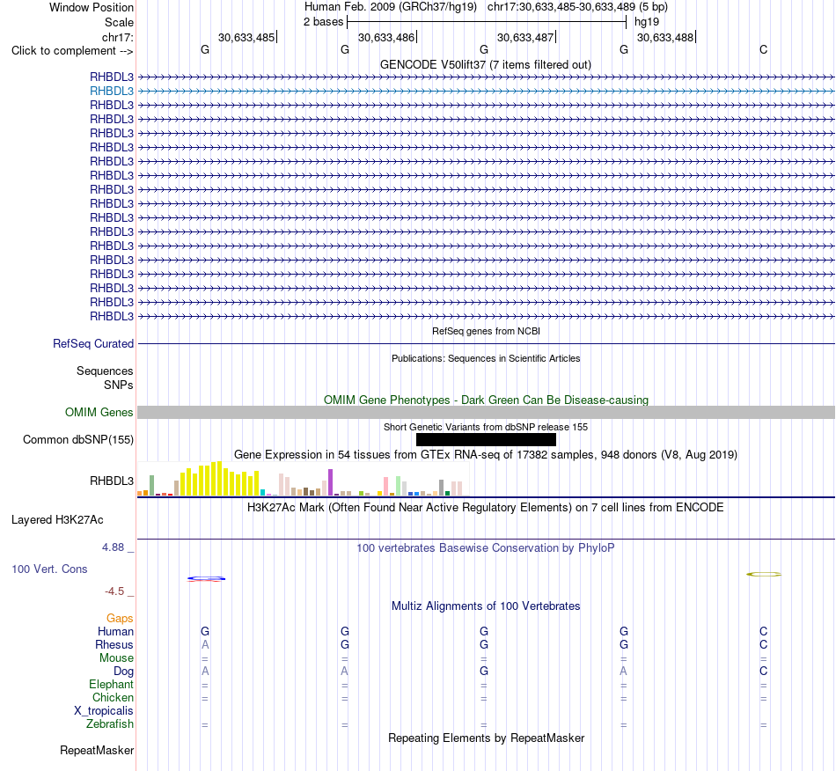Click the 'Sequences' publications track label

click(x=105, y=371)
